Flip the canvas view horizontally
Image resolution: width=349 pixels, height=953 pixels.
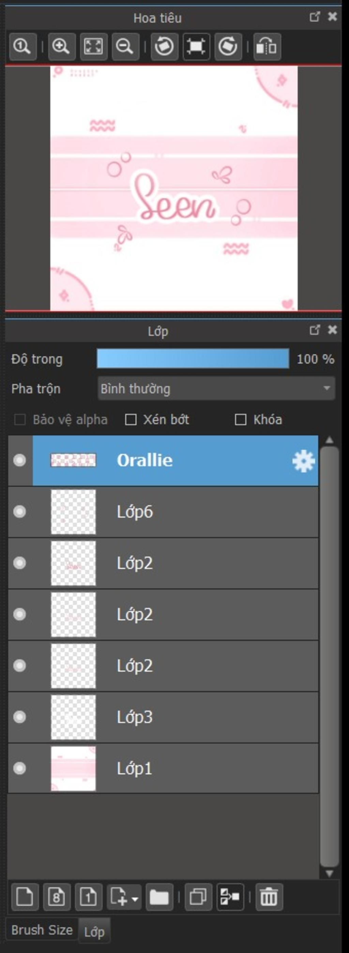pyautogui.click(x=267, y=47)
